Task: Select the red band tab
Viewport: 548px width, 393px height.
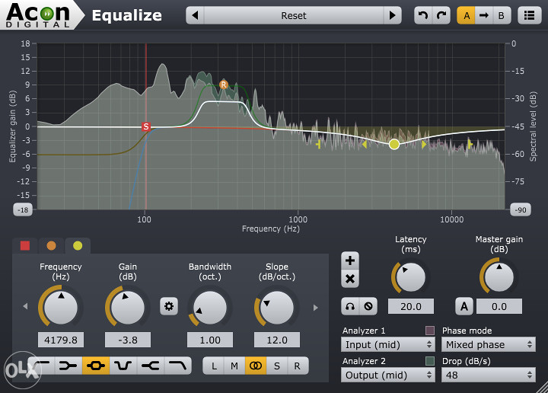Action: [x=25, y=246]
